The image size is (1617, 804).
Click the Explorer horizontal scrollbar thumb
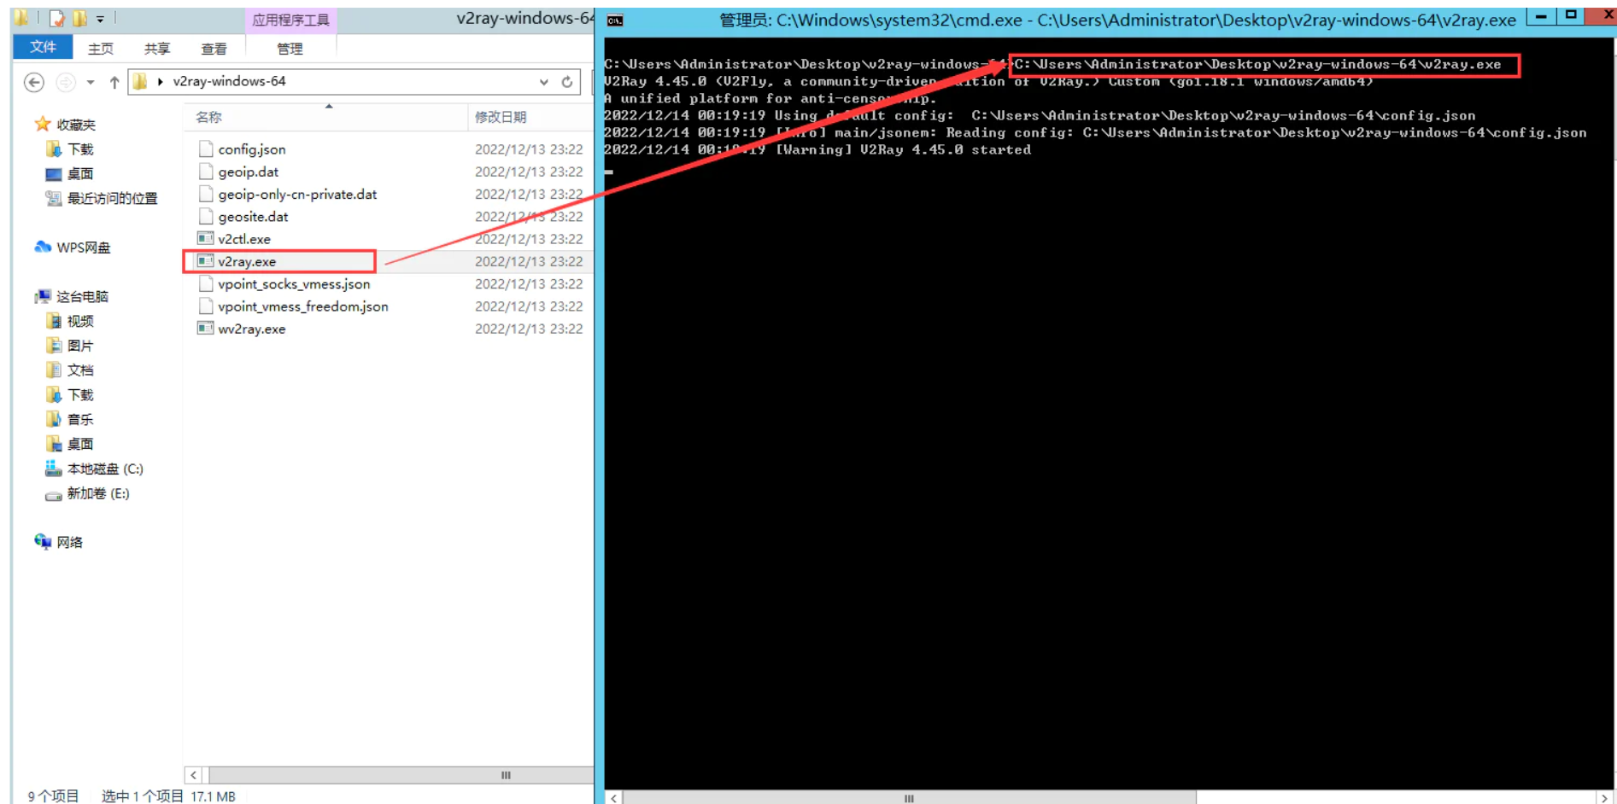click(x=401, y=775)
